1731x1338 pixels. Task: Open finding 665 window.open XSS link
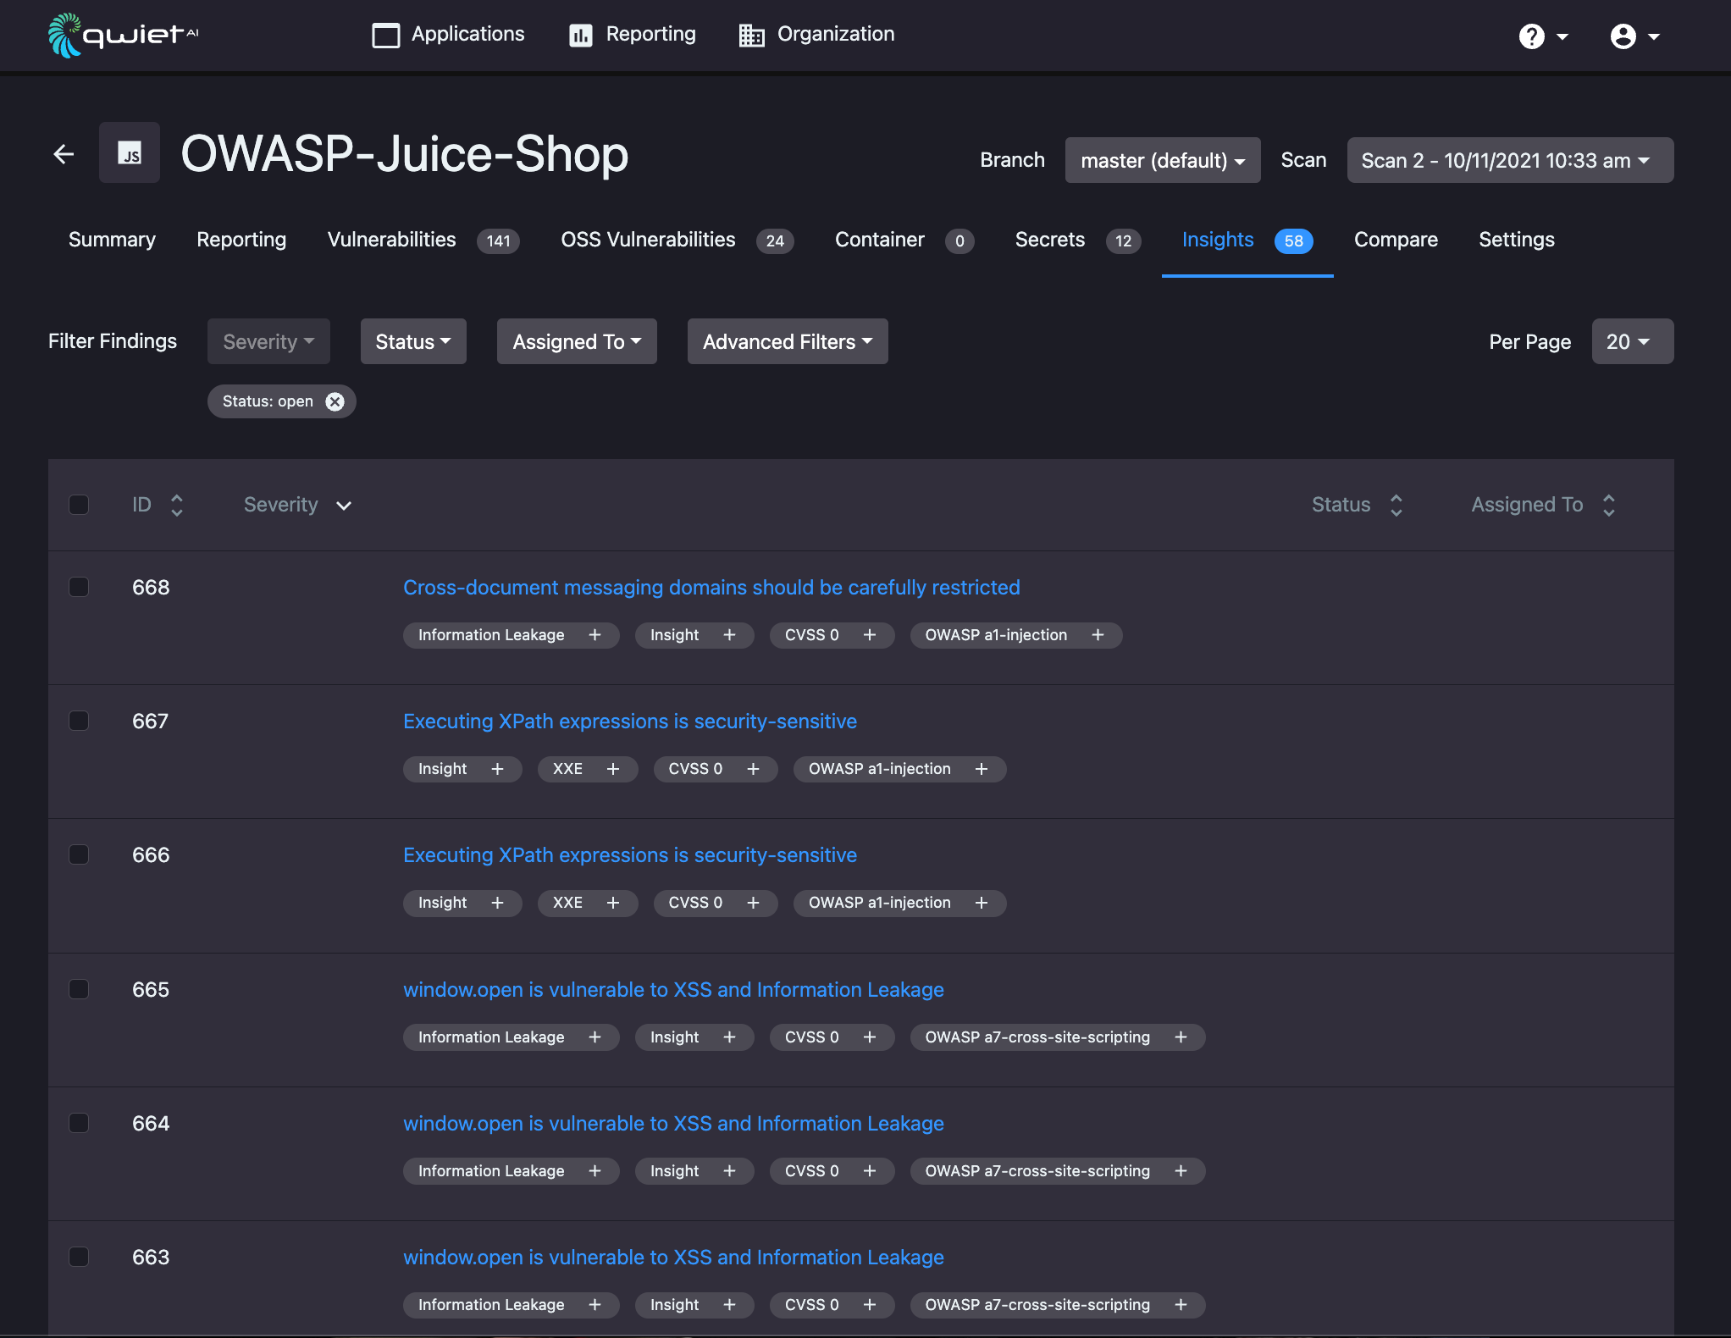coord(673,989)
